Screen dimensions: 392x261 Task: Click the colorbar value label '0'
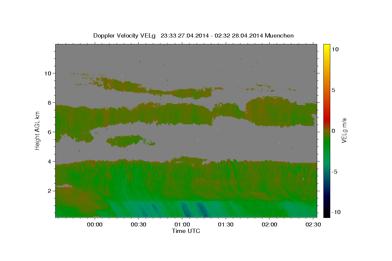click(333, 131)
